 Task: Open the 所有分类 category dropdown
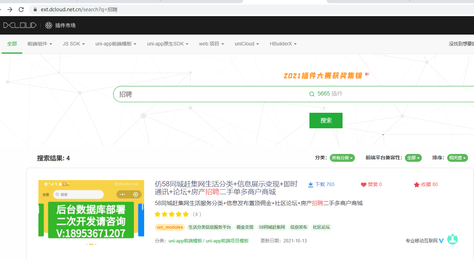(342, 158)
